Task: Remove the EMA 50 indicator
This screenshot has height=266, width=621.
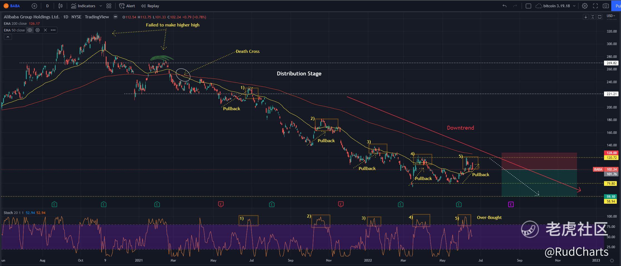Action: pos(45,30)
